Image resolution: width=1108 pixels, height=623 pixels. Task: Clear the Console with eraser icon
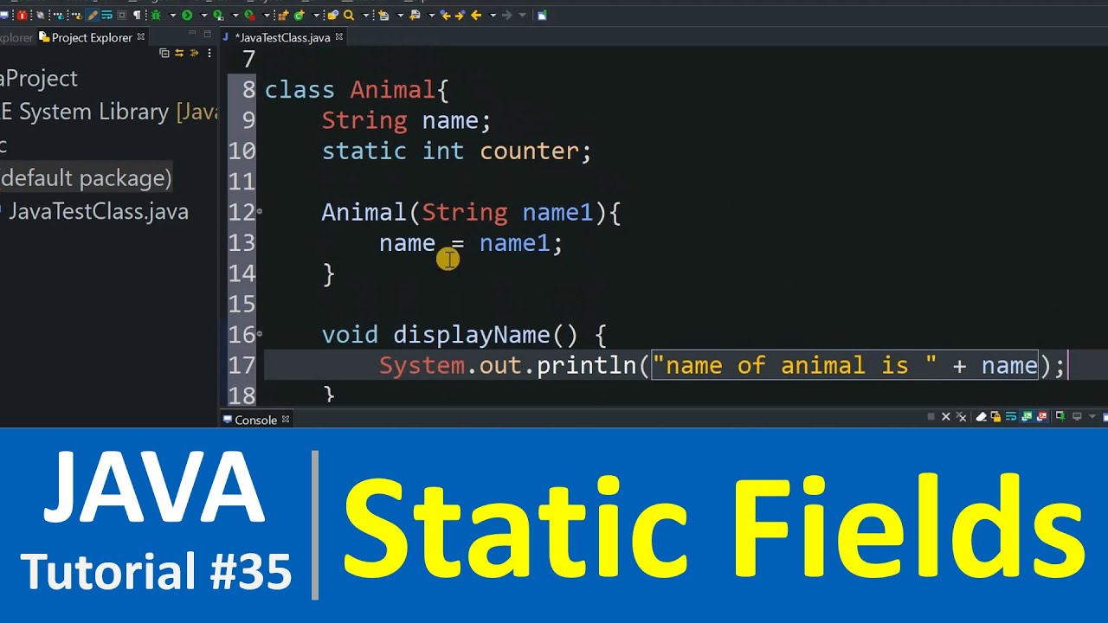tap(981, 417)
